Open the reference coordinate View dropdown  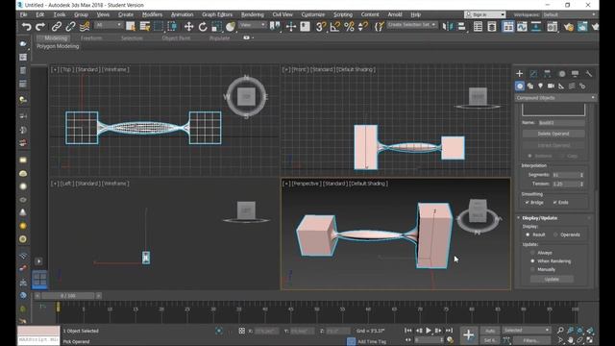pyautogui.click(x=252, y=25)
